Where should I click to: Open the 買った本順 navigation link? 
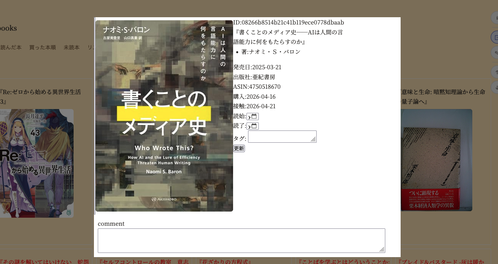click(43, 47)
